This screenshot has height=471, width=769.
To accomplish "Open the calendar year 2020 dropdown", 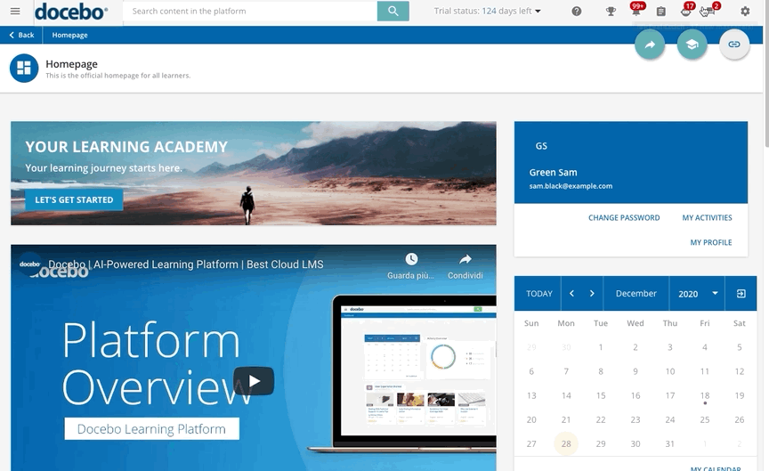I will coord(699,294).
